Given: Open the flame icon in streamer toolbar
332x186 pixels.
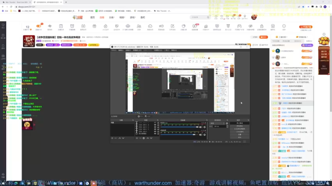Looking at the screenshot, I should (x=105, y=27).
